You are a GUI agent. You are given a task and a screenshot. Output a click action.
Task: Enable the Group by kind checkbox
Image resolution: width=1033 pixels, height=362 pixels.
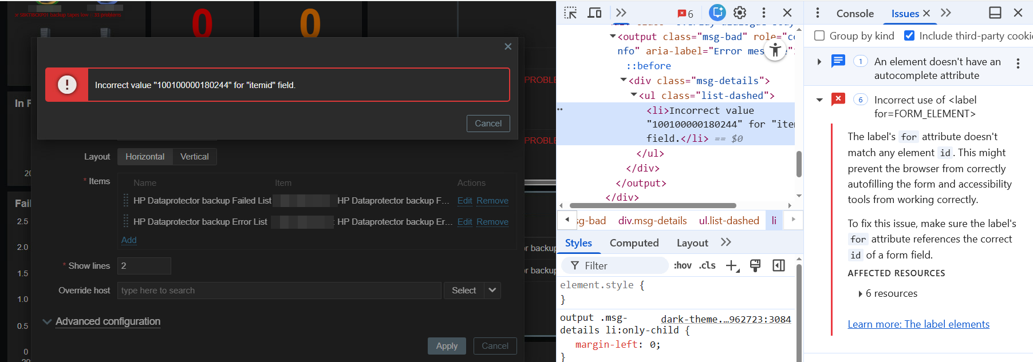coord(819,36)
